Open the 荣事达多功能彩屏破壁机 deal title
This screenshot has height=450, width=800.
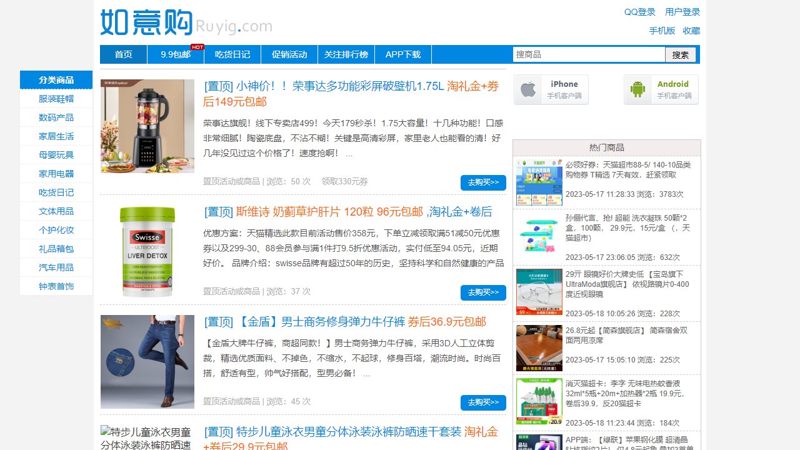[x=351, y=94]
